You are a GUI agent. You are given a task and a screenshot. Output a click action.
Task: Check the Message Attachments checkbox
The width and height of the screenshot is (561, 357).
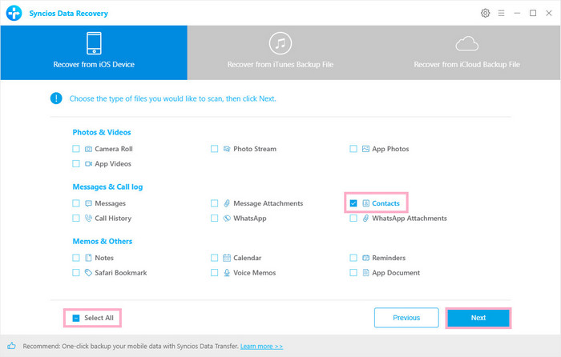click(x=214, y=203)
